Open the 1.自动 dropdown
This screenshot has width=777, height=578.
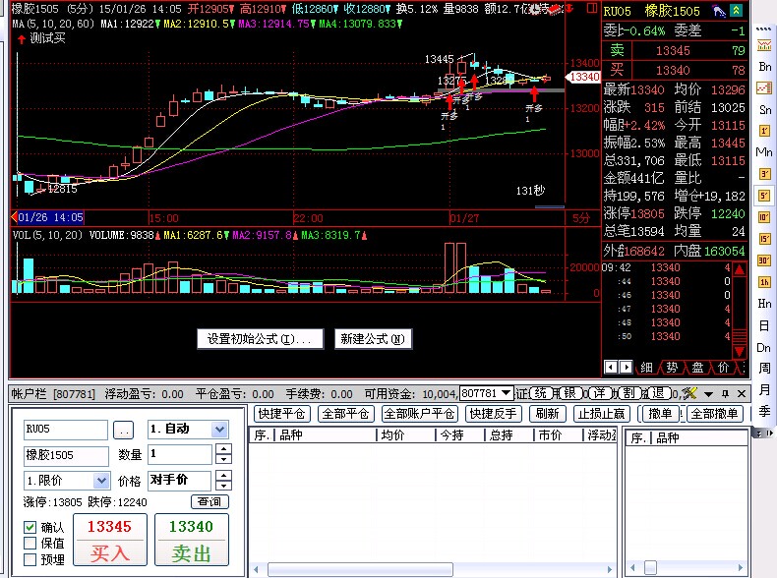pyautogui.click(x=219, y=430)
